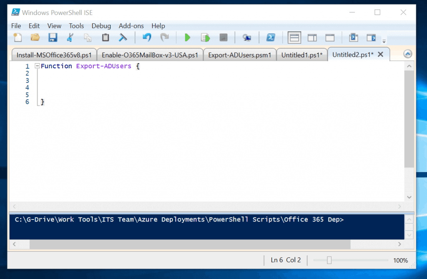Viewport: 427px width, 279px height.
Task: Toggle Show Script Pane Right layout
Action: click(312, 37)
